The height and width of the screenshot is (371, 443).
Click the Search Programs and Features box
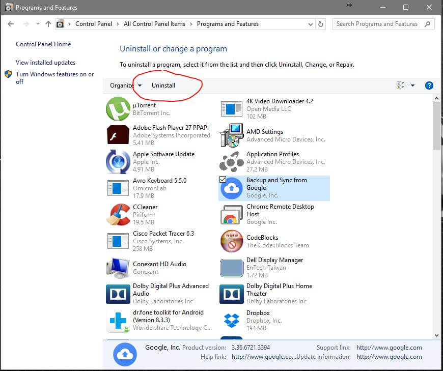[x=383, y=24]
